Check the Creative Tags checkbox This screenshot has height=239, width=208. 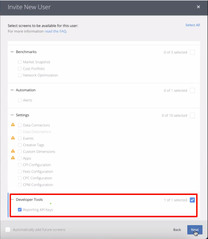point(20,145)
